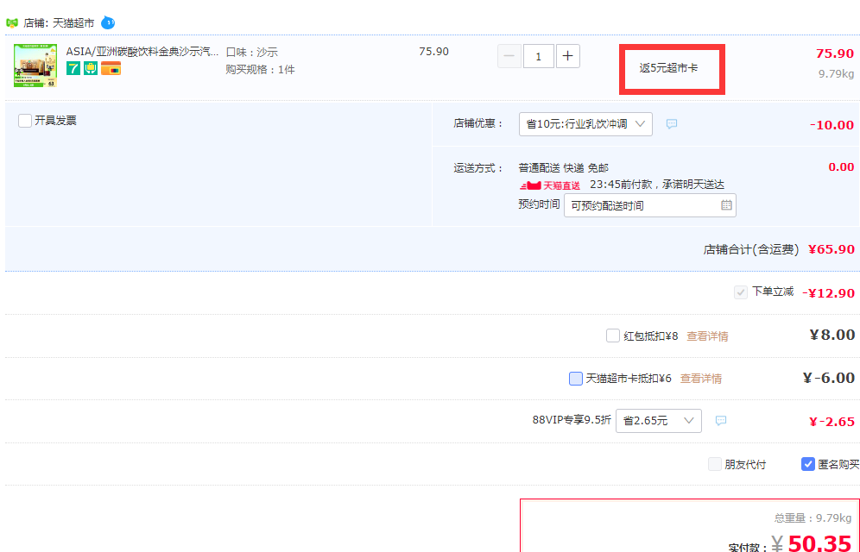Decrease quantity with the minus button

[x=509, y=56]
